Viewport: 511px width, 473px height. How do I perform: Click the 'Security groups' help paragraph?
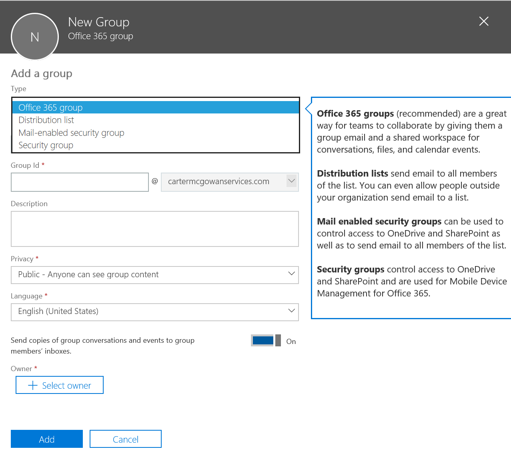pyautogui.click(x=412, y=281)
